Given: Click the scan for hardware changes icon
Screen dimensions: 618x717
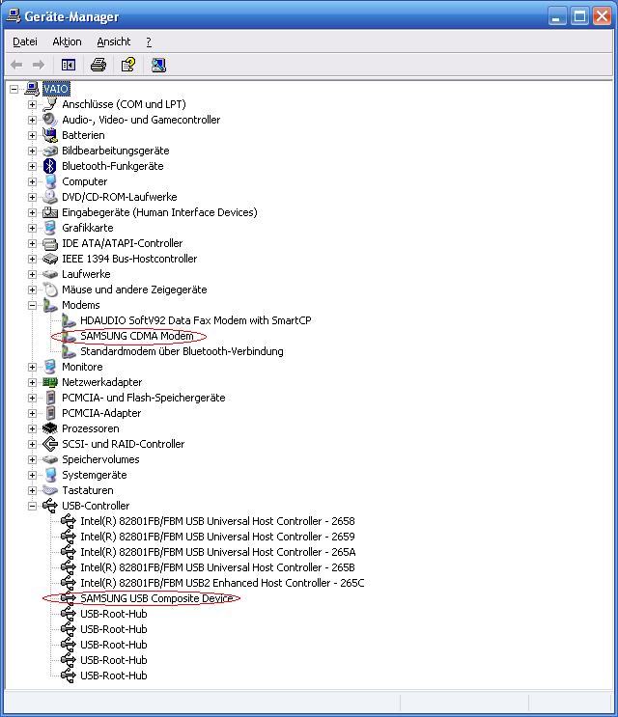Looking at the screenshot, I should tap(158, 65).
